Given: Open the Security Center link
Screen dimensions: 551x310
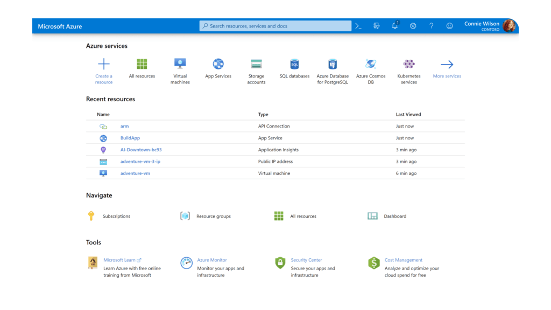Looking at the screenshot, I should (306, 260).
